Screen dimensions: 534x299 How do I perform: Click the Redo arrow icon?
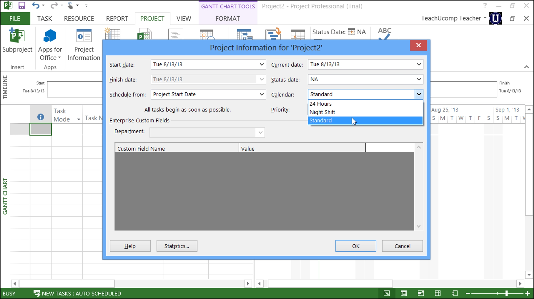(x=54, y=6)
